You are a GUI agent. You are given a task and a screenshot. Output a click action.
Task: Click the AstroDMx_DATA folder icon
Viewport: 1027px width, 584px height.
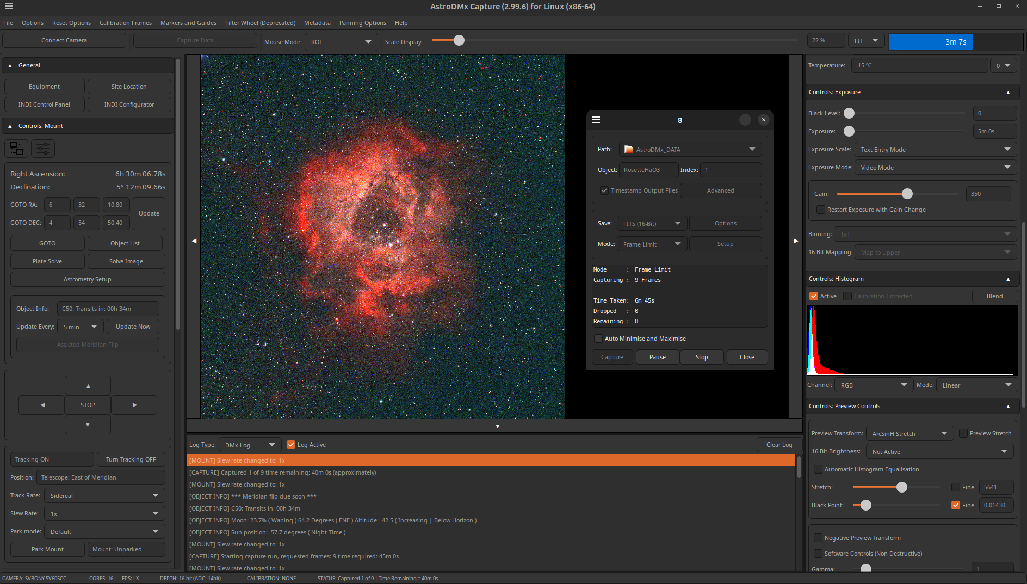pos(629,149)
